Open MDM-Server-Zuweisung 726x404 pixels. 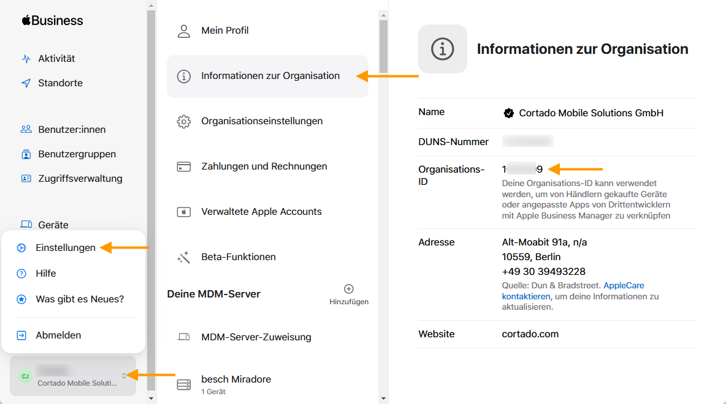pyautogui.click(x=256, y=337)
